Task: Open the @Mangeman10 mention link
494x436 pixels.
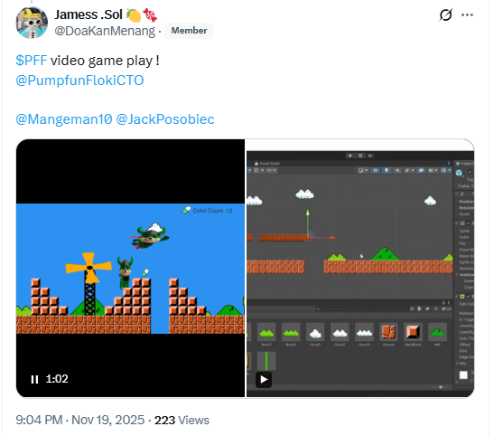Action: tap(64, 119)
